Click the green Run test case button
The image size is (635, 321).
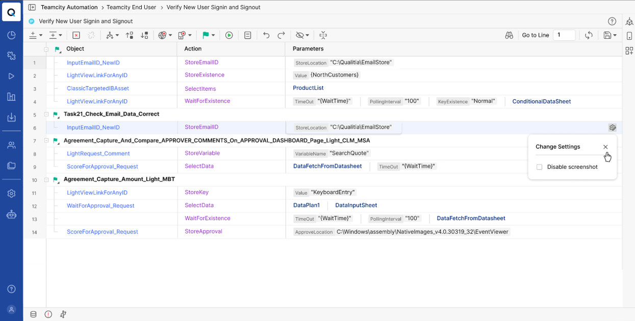tap(229, 35)
